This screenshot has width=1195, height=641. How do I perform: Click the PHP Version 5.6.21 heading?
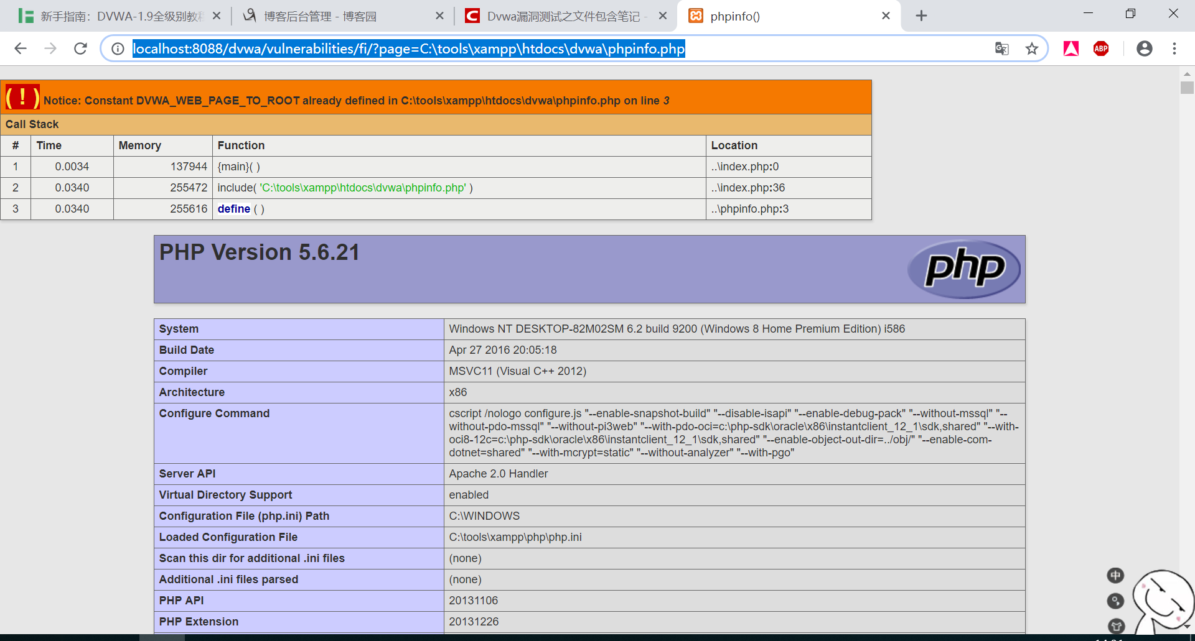coord(260,252)
